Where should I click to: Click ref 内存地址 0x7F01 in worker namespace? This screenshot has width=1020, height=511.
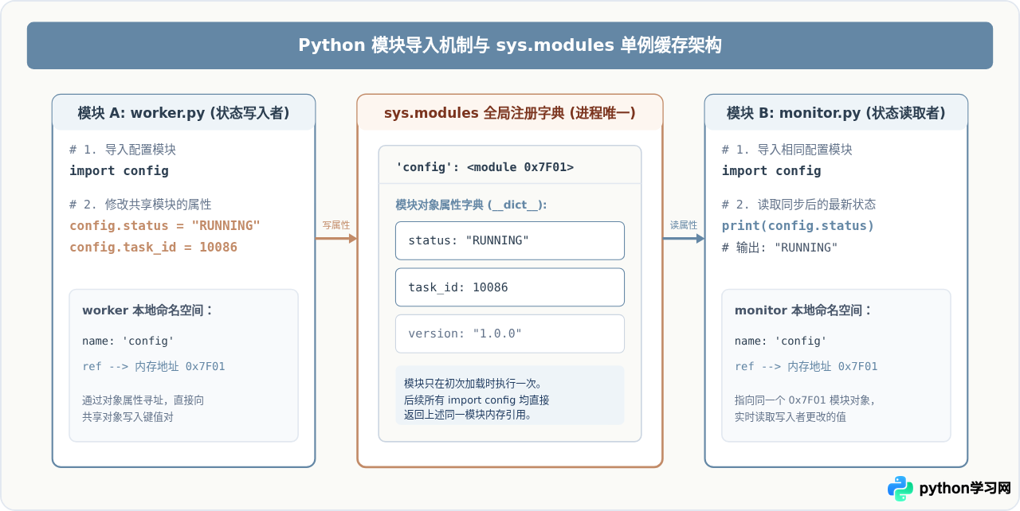(154, 366)
